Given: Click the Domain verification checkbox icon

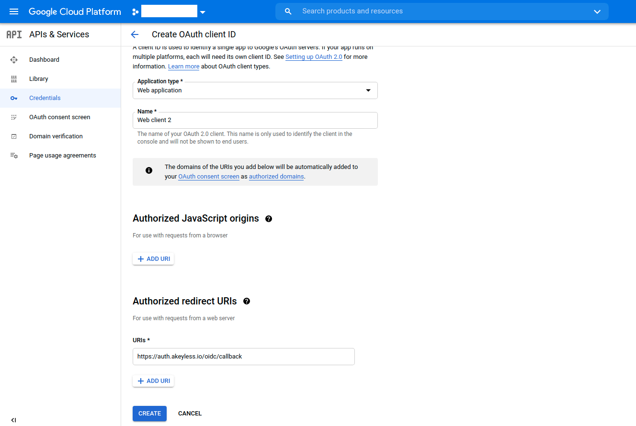Looking at the screenshot, I should [14, 136].
